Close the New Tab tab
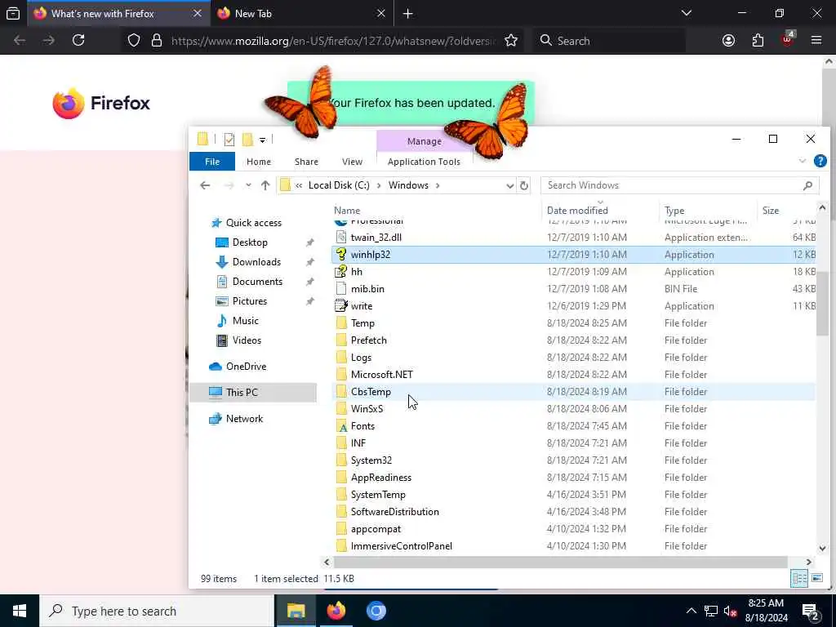Viewport: 836px width, 627px height. pyautogui.click(x=380, y=14)
